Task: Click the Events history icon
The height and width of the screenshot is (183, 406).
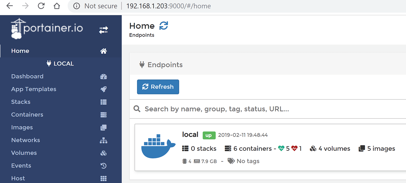Action: click(103, 165)
